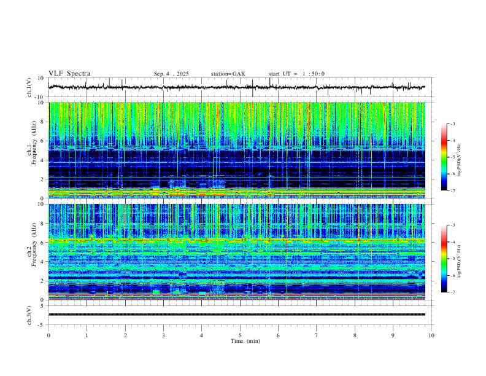
Task: Click the 'station=GAK' label
Action: pyautogui.click(x=228, y=74)
